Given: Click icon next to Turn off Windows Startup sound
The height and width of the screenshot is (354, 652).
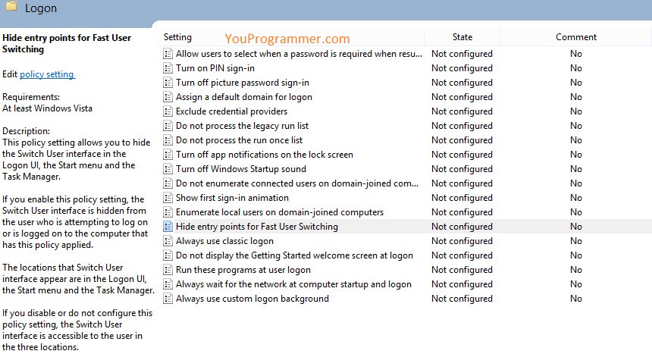Looking at the screenshot, I should pyautogui.click(x=168, y=169).
